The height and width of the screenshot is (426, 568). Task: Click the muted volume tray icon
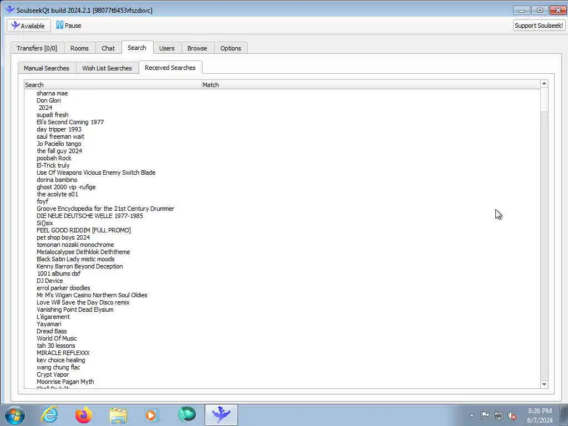512,415
